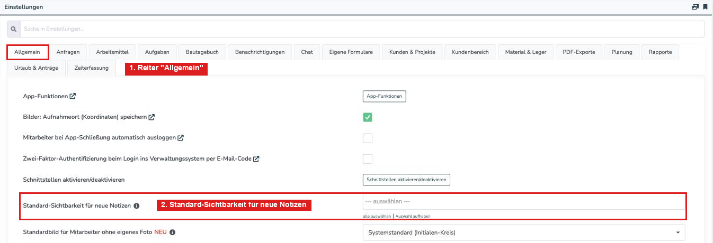Click the 'Standard-Sichtbarkeit für neue Notizen' label

77,205
